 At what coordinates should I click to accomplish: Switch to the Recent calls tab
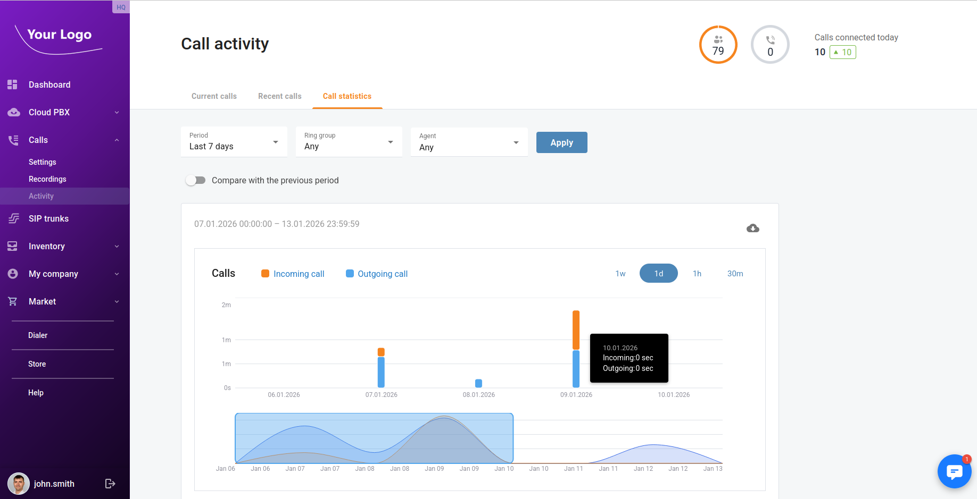coord(280,96)
